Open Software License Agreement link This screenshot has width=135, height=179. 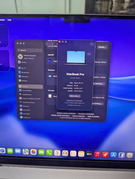tap(66, 113)
